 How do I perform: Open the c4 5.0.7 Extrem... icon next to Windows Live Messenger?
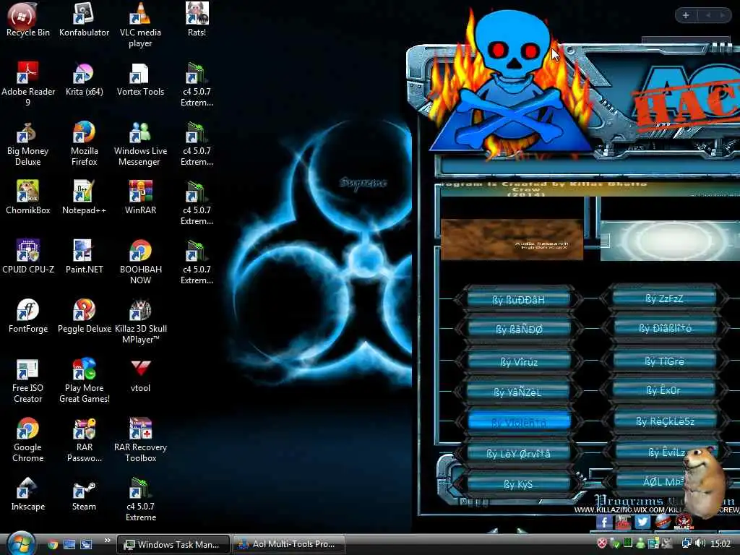point(197,144)
